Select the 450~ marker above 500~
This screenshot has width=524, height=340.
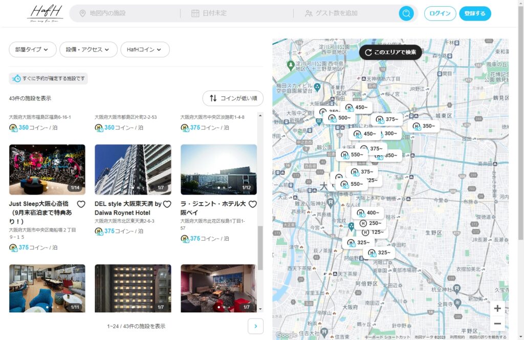(x=357, y=108)
